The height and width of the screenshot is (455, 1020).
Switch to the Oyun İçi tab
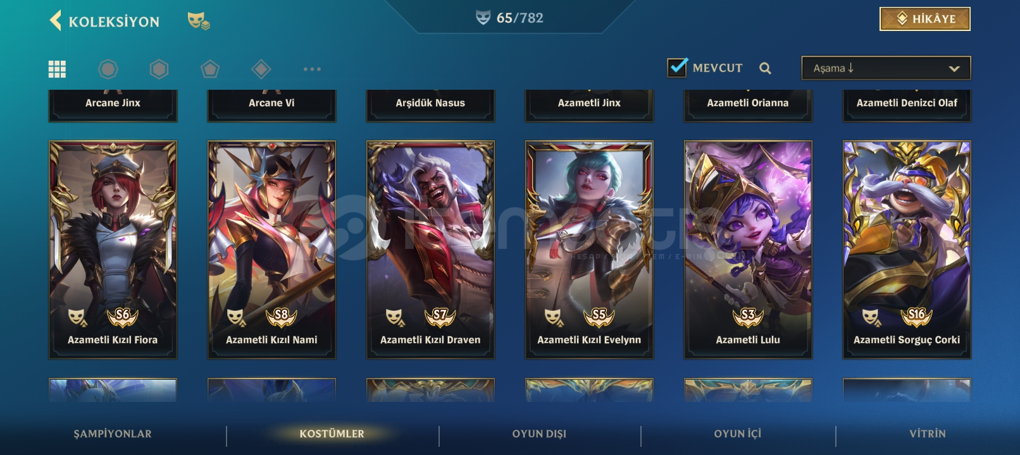pos(738,434)
